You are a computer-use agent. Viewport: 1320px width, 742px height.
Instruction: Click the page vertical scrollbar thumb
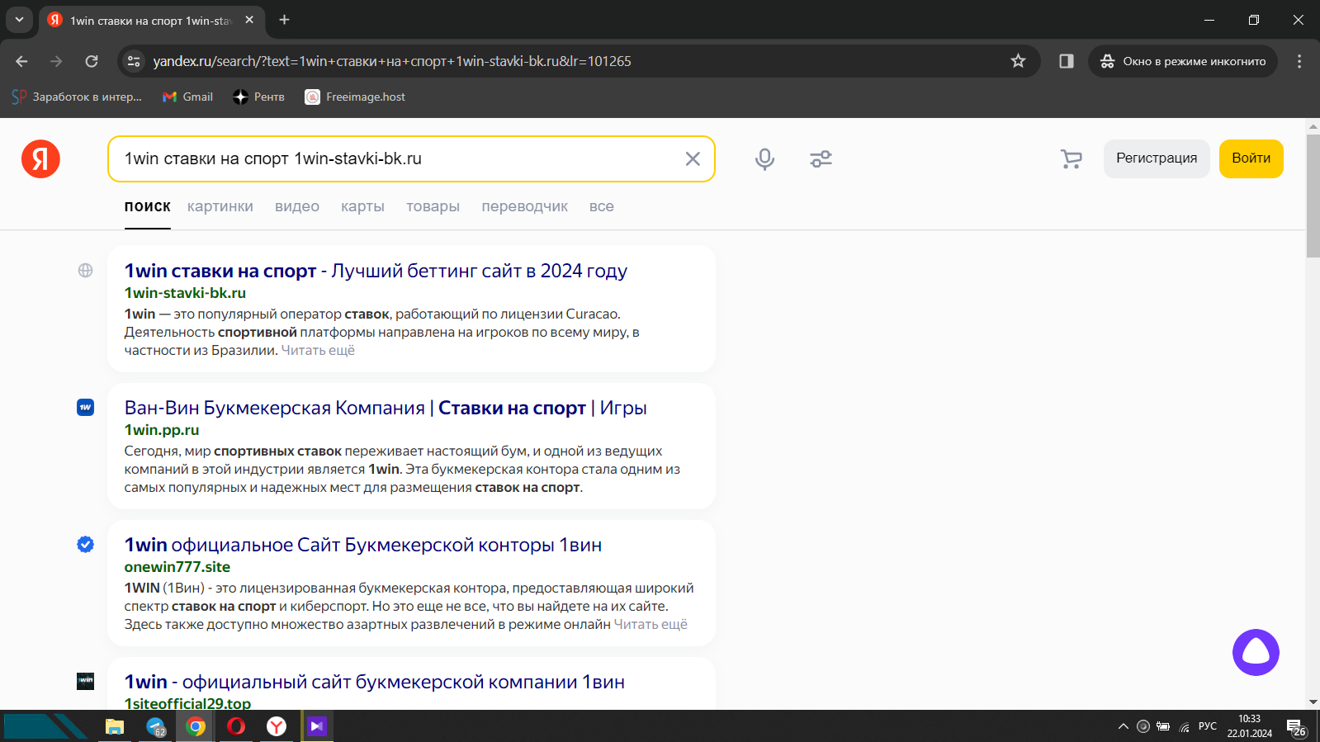click(1313, 196)
